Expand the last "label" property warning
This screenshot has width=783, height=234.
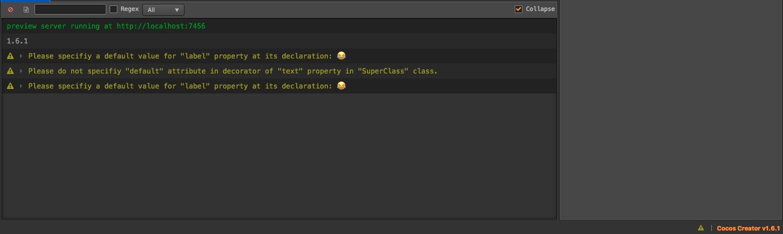click(x=21, y=86)
